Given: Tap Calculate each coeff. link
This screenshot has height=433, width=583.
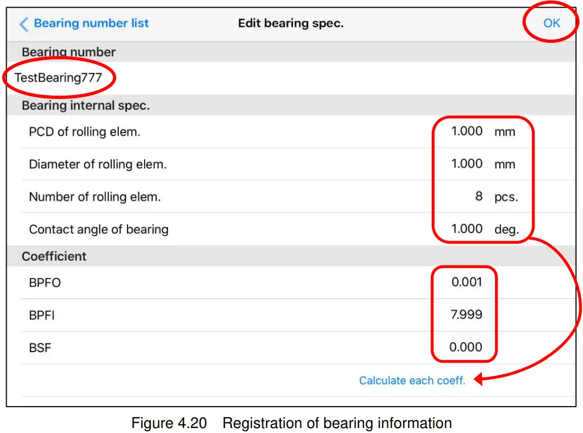Looking at the screenshot, I should point(412,381).
